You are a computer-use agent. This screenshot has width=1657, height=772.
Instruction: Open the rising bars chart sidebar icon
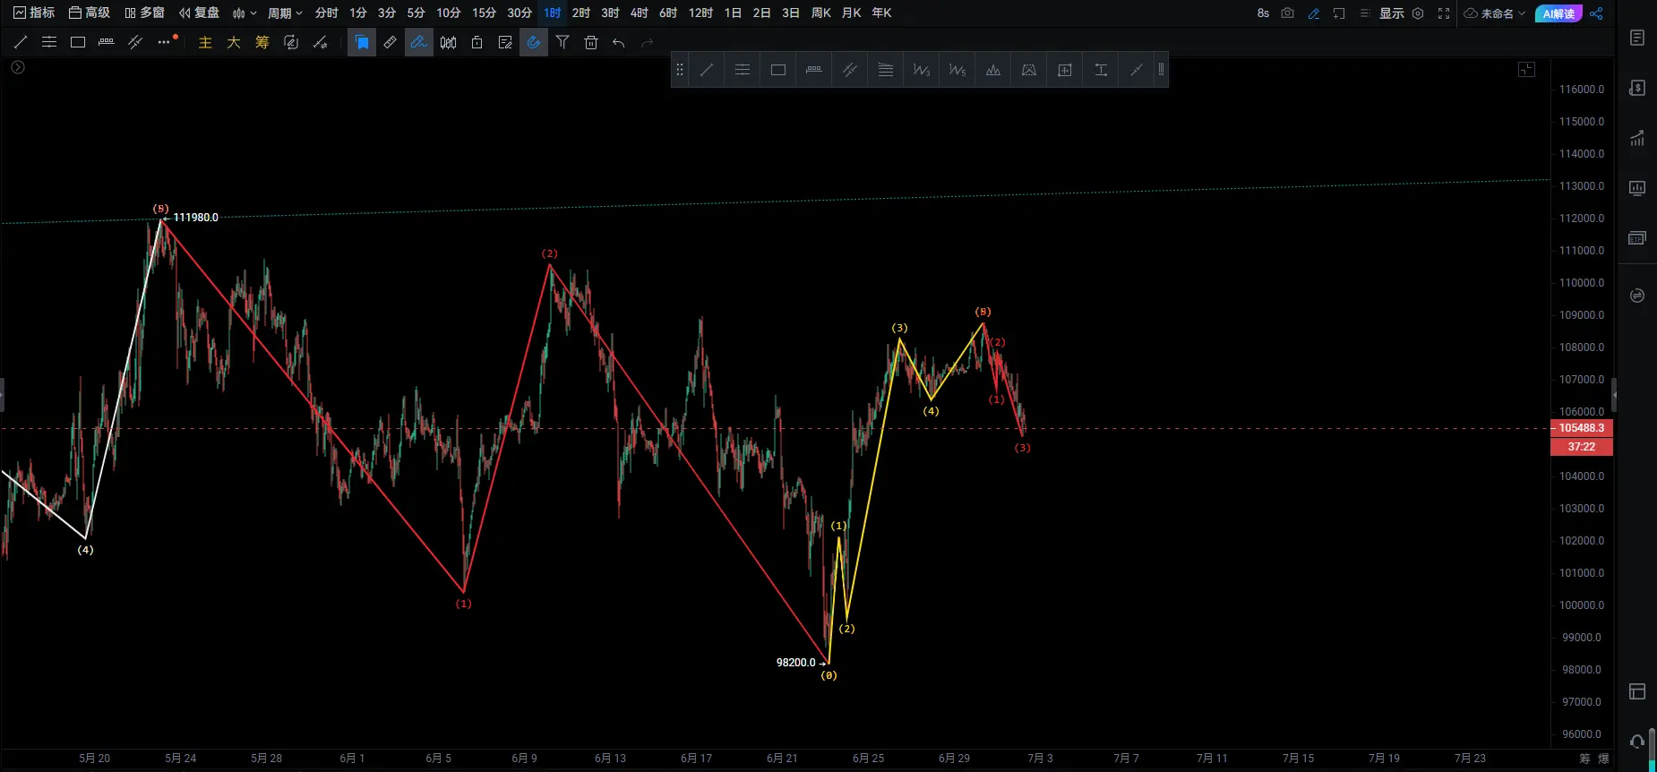(1637, 138)
